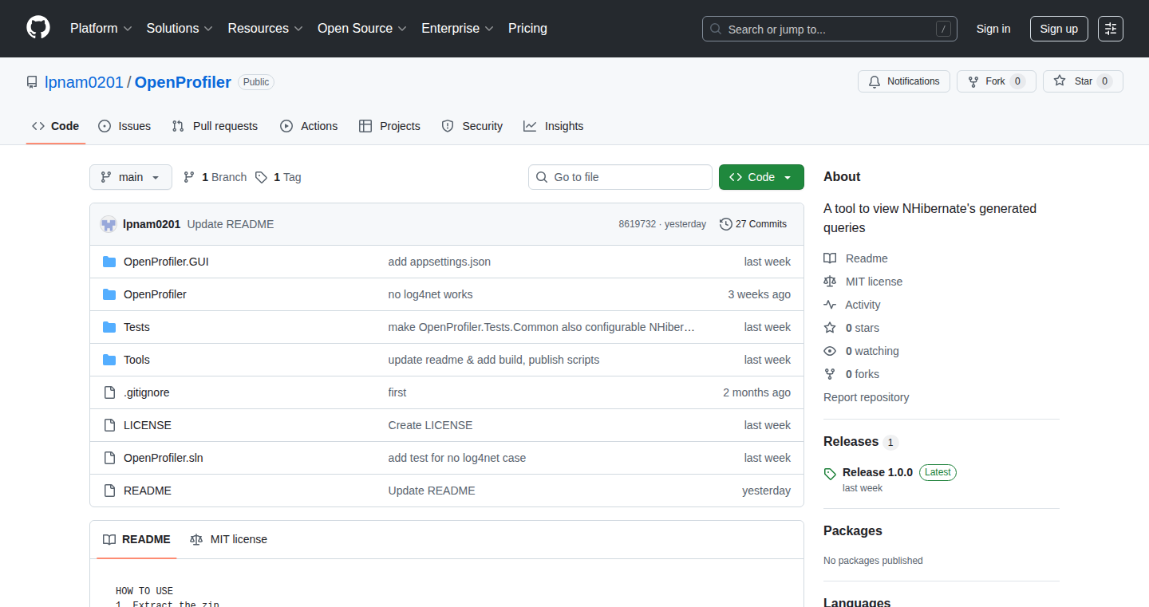The width and height of the screenshot is (1149, 607).
Task: Expand the Resources menu
Action: point(265,29)
